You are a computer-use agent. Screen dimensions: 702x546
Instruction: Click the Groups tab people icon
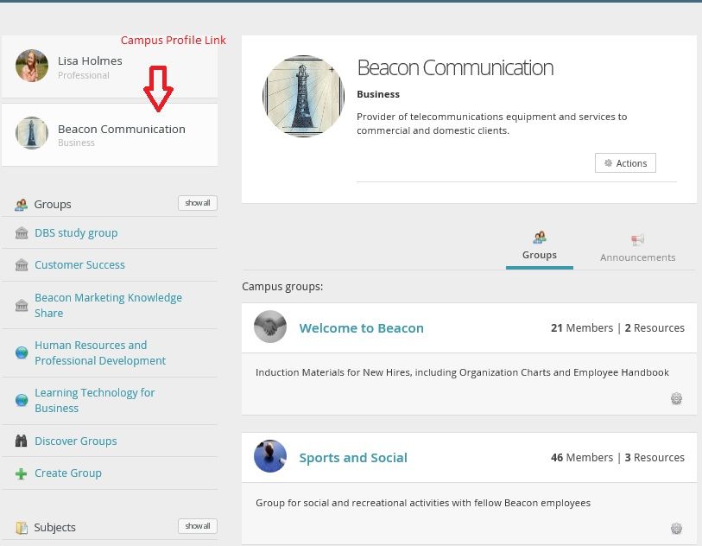click(540, 238)
